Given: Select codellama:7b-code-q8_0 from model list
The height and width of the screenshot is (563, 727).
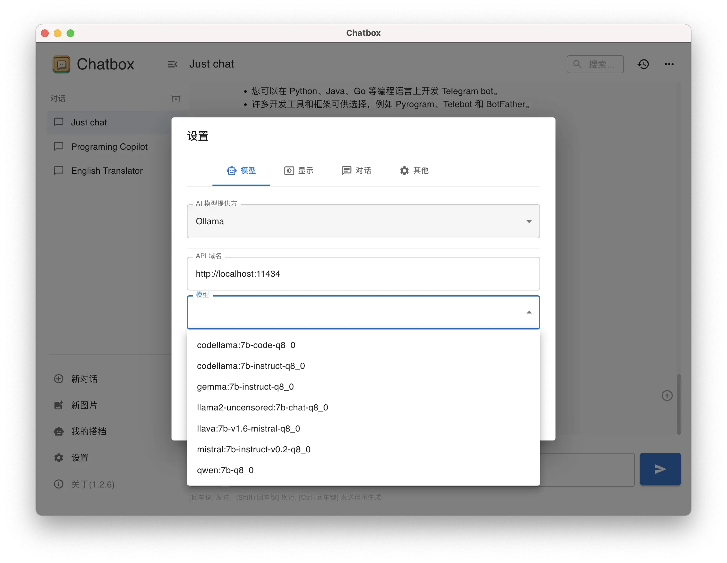Looking at the screenshot, I should coord(246,345).
